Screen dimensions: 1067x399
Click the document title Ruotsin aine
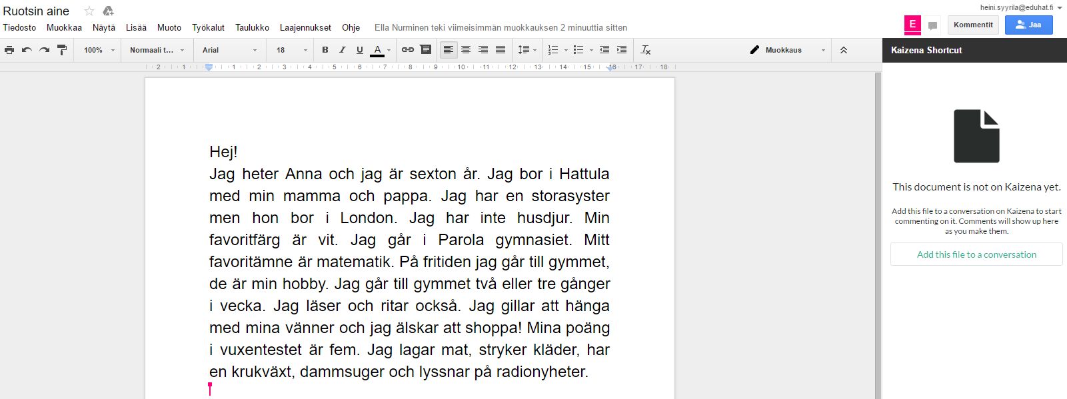coord(36,11)
